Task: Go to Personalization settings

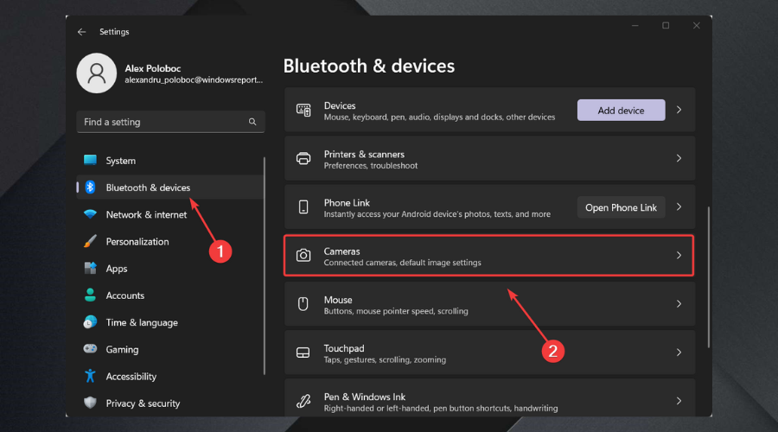Action: tap(170, 241)
